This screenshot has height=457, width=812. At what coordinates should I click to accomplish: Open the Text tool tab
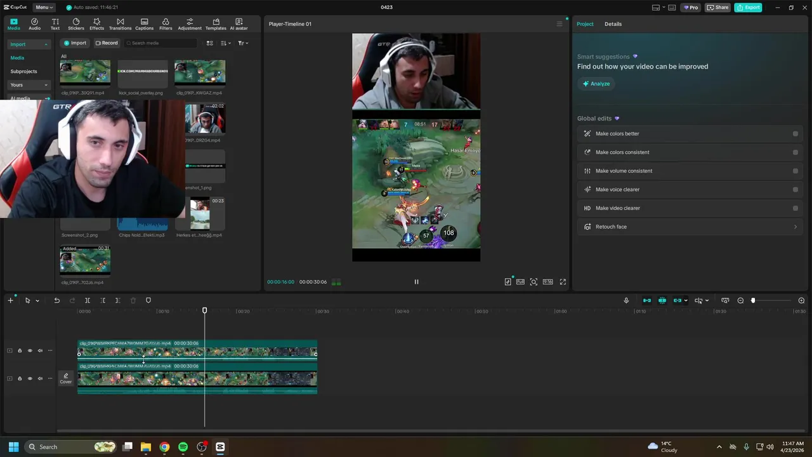pos(55,24)
